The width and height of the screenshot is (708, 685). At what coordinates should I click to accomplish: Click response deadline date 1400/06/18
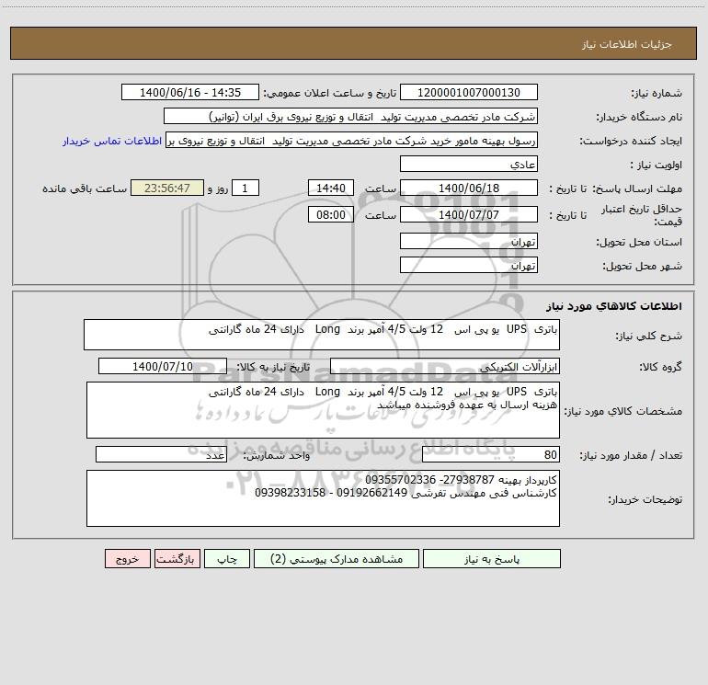[469, 188]
